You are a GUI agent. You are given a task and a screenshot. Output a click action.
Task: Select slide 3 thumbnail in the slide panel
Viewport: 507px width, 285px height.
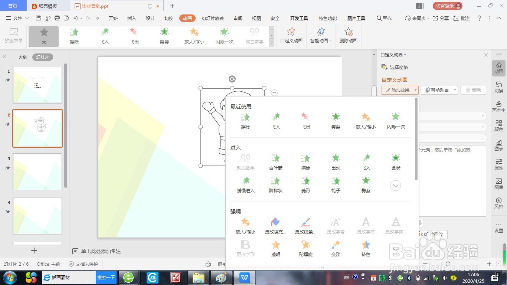[x=37, y=172]
